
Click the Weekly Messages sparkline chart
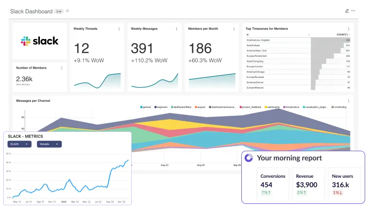tap(155, 81)
